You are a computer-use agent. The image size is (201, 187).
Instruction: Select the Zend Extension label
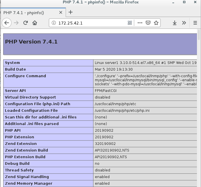[x=21, y=144]
